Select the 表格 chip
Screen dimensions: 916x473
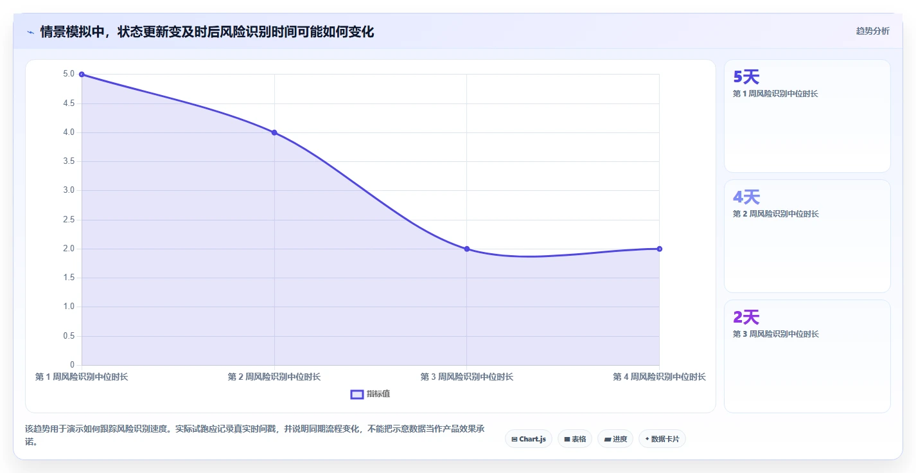pos(575,439)
